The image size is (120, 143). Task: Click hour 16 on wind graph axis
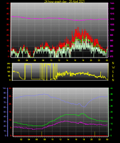75,60
